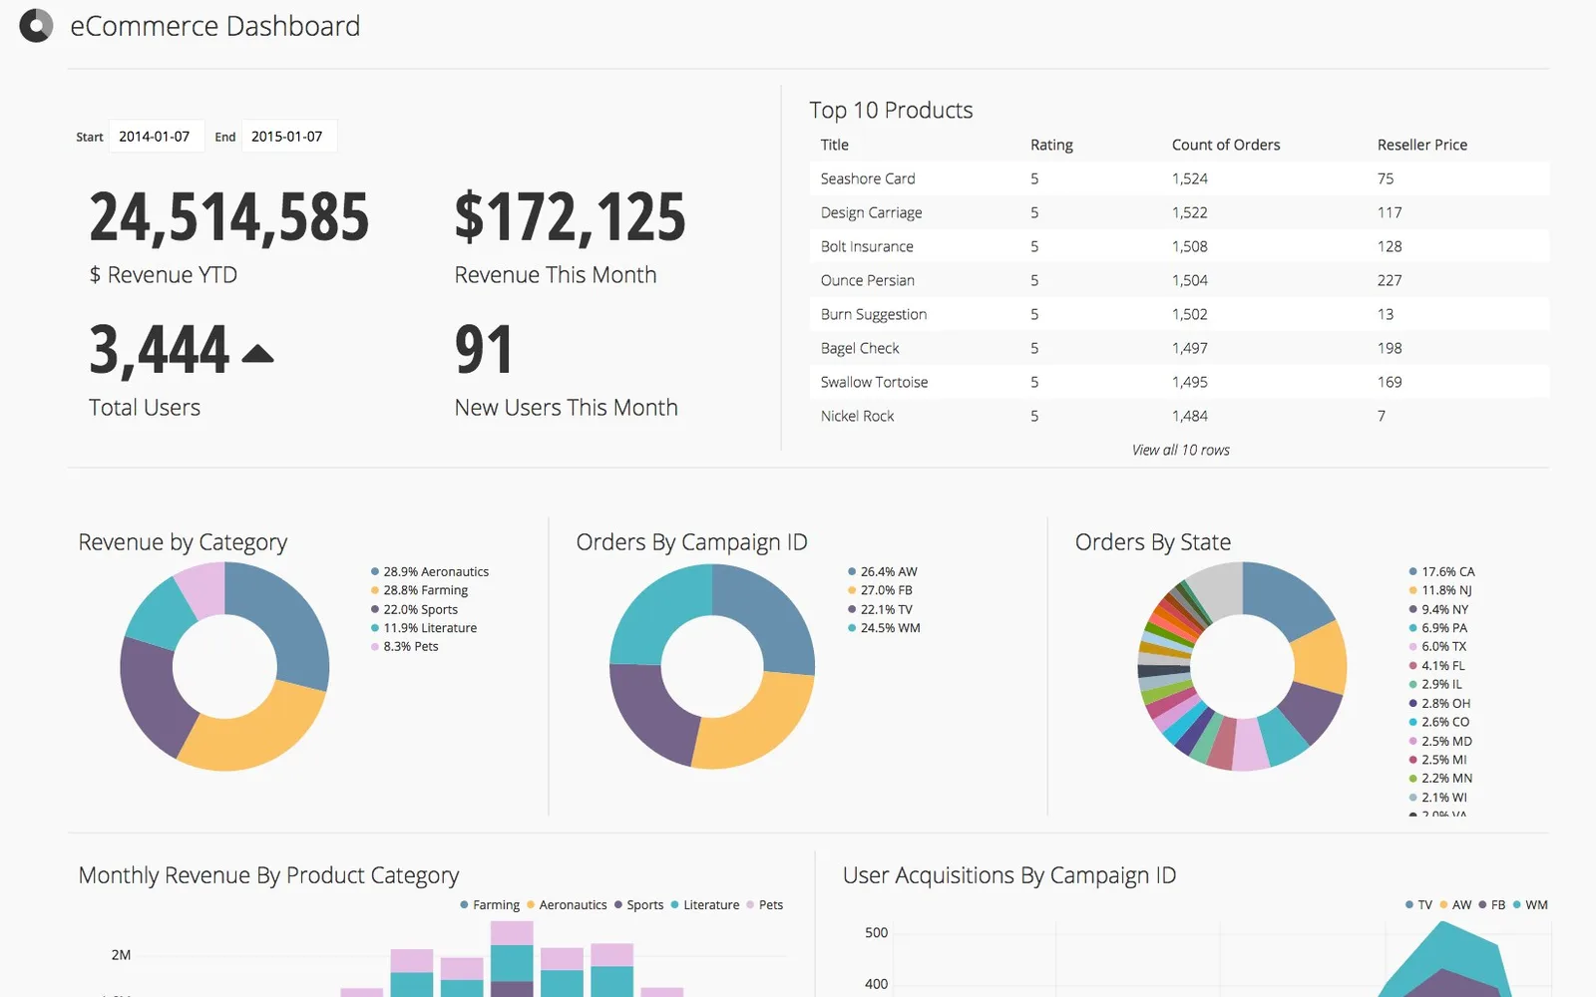This screenshot has width=1596, height=997.
Task: Click the Literature legend in Monthly Revenue chart
Action: 705,904
